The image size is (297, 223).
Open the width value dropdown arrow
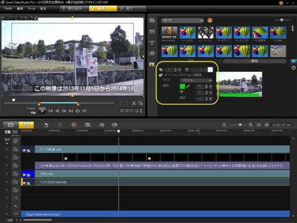[210, 93]
